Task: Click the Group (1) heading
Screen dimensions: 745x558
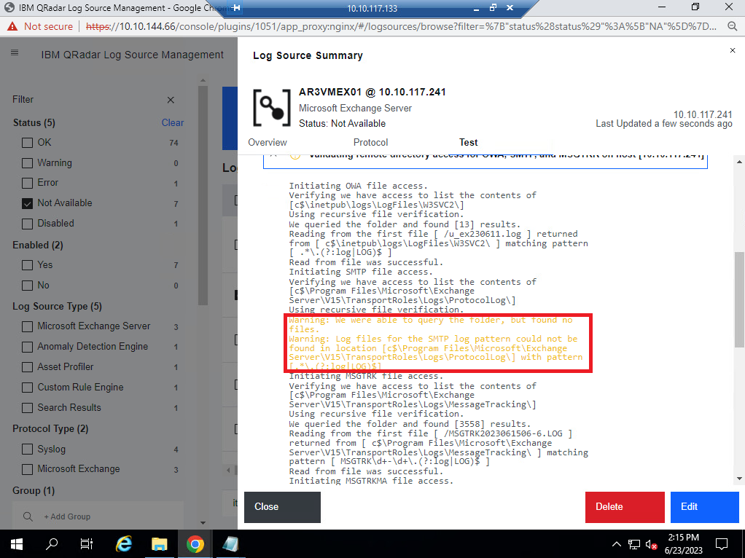Action: point(34,490)
